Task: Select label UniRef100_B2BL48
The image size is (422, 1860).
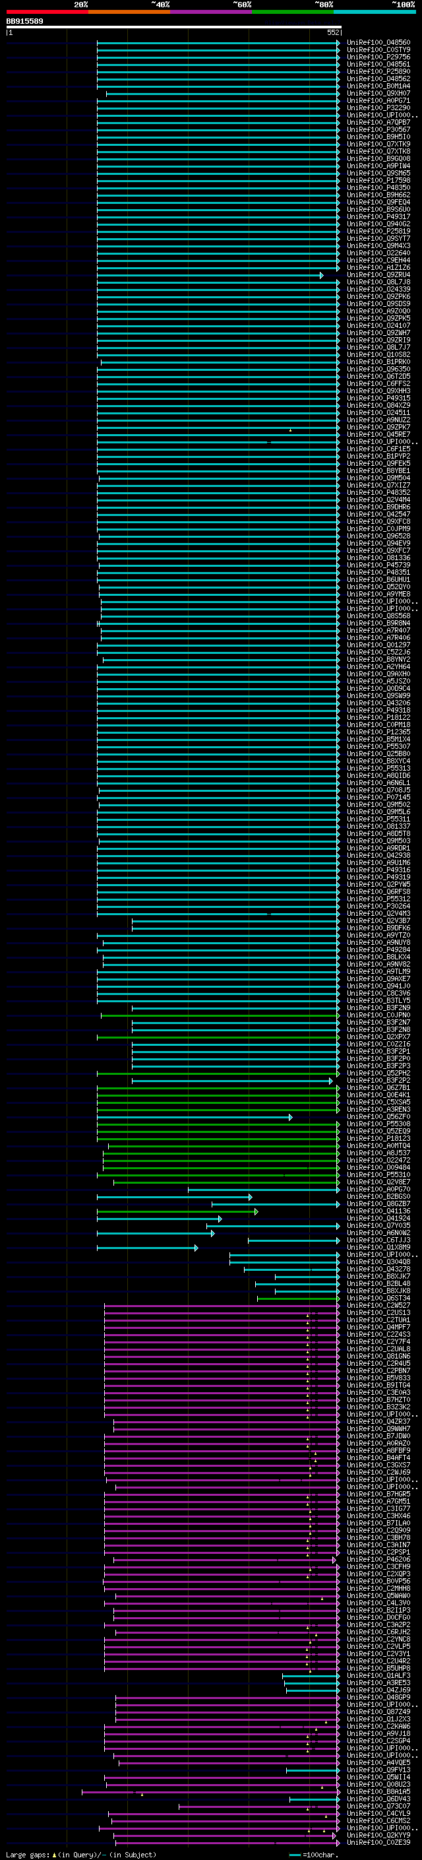Action: (x=378, y=1284)
